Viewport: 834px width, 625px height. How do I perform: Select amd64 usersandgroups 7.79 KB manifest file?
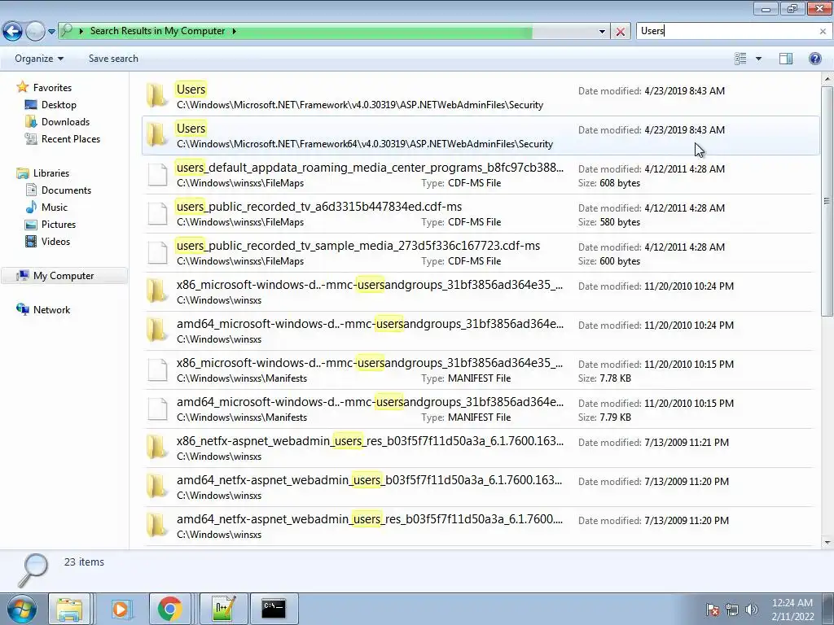tap(481, 409)
